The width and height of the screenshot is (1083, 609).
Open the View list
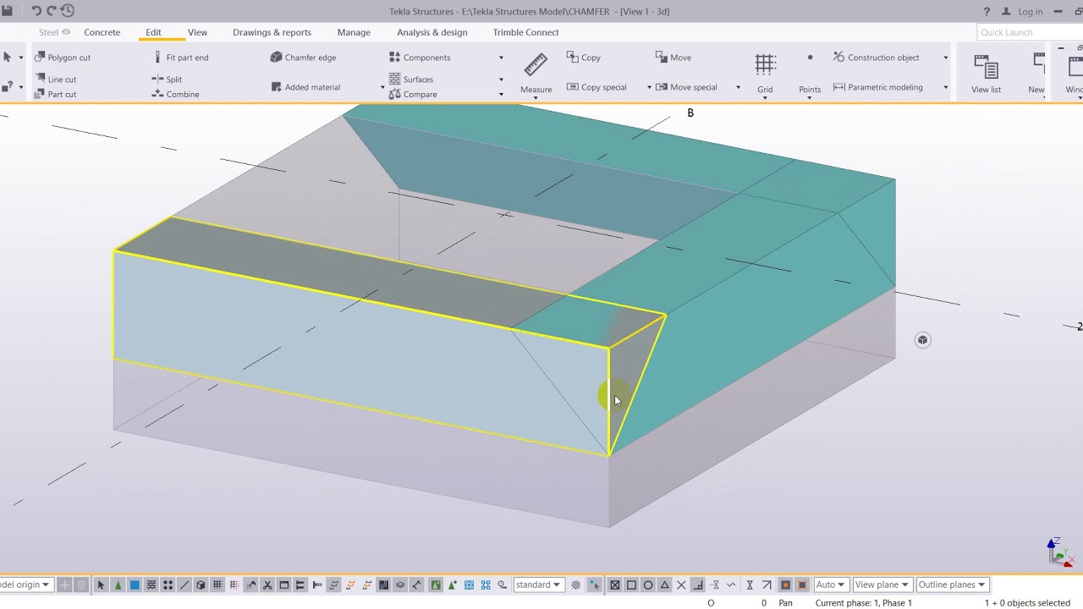point(986,74)
